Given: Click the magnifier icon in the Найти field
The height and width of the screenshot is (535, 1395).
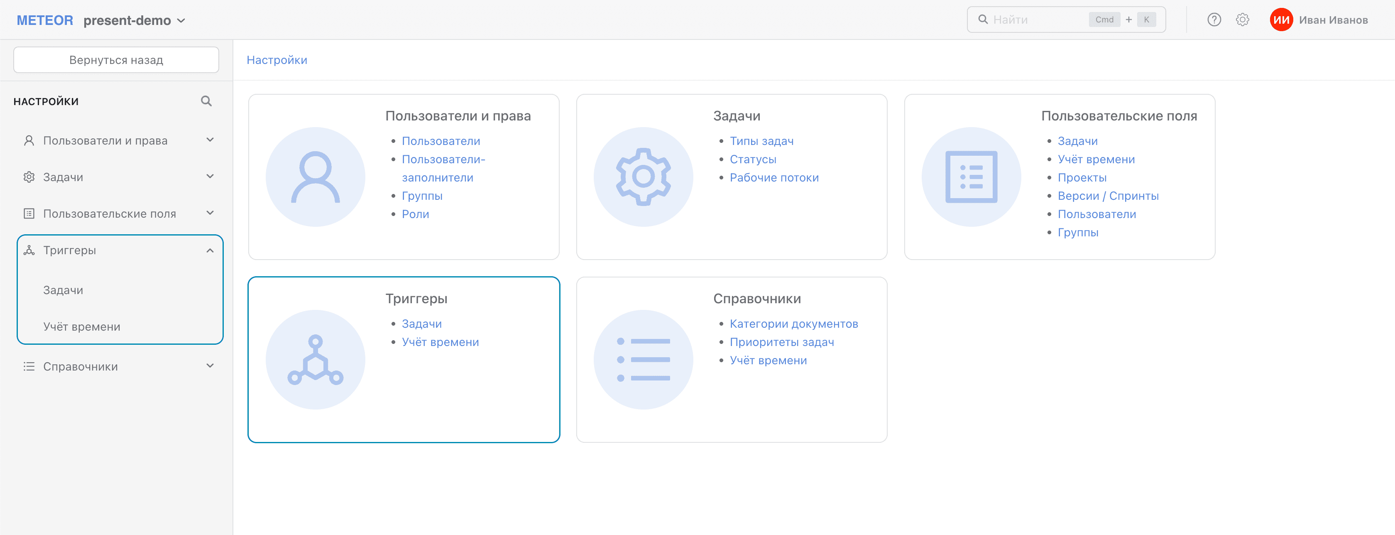Looking at the screenshot, I should tap(982, 20).
